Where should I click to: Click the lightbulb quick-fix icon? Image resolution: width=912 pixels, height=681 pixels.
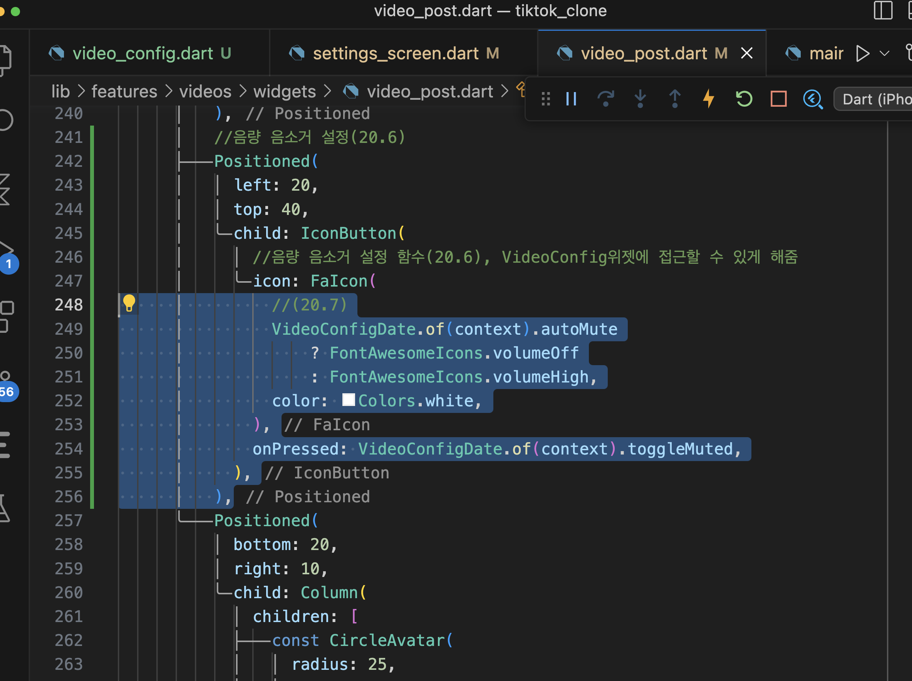point(129,304)
